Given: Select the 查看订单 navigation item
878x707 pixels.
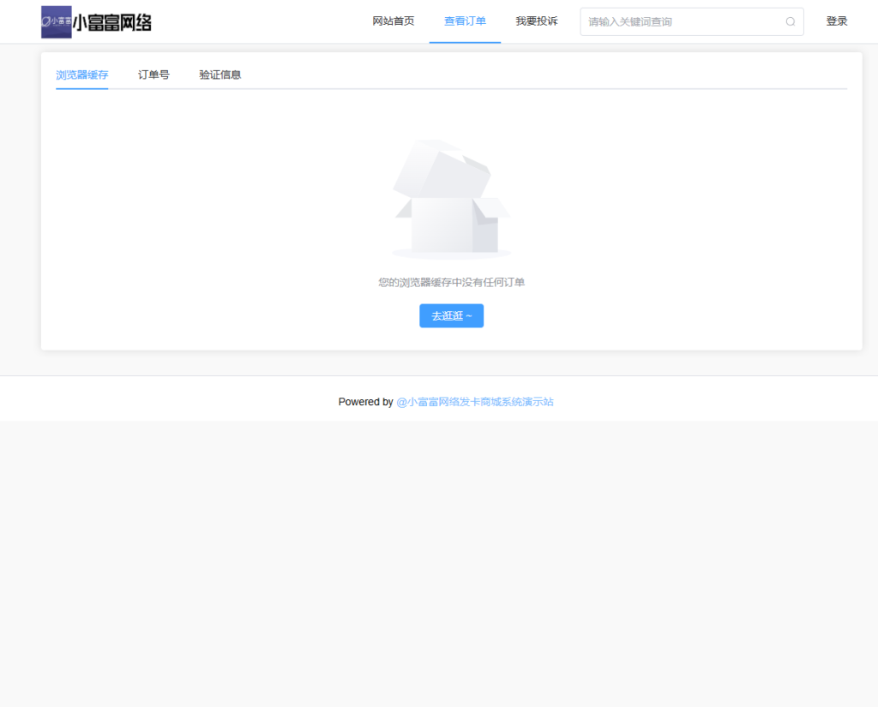Looking at the screenshot, I should (465, 21).
